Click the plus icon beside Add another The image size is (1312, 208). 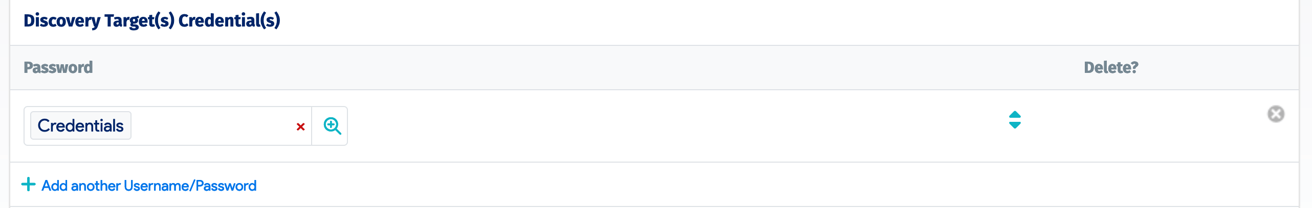[x=28, y=185]
